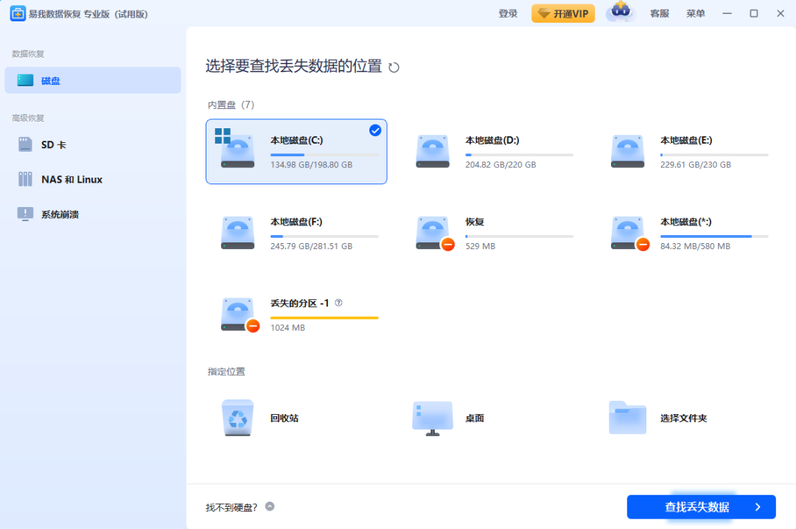Click the usage bar of 本地磁盘(E:)
796x529 pixels.
[x=714, y=155]
